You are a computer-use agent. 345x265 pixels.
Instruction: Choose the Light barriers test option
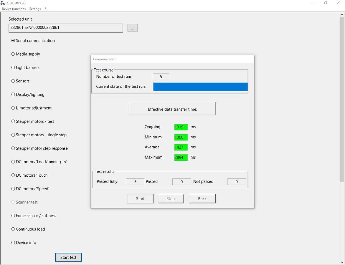(x=13, y=68)
